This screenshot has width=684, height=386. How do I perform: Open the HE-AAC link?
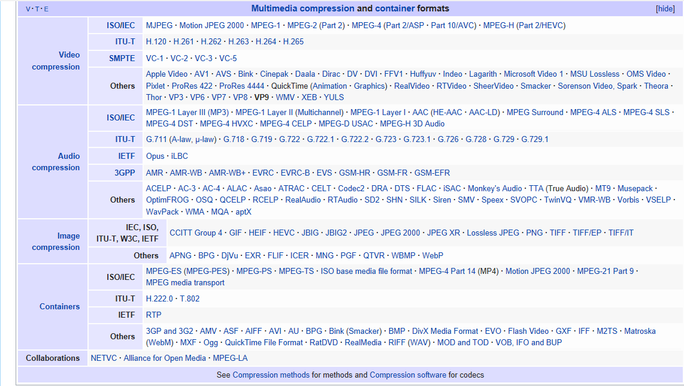(447, 112)
